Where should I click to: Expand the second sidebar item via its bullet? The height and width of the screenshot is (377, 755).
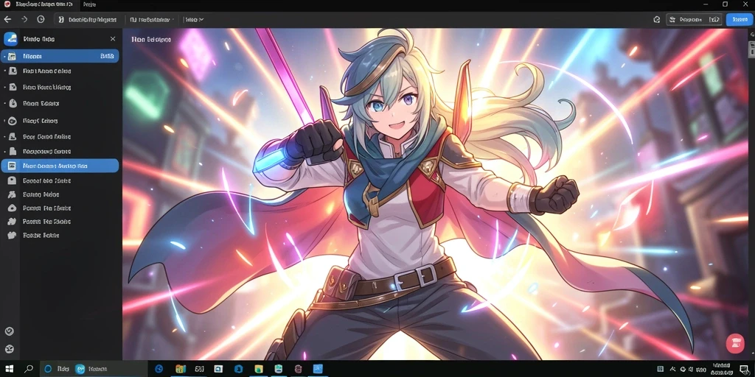click(x=5, y=71)
